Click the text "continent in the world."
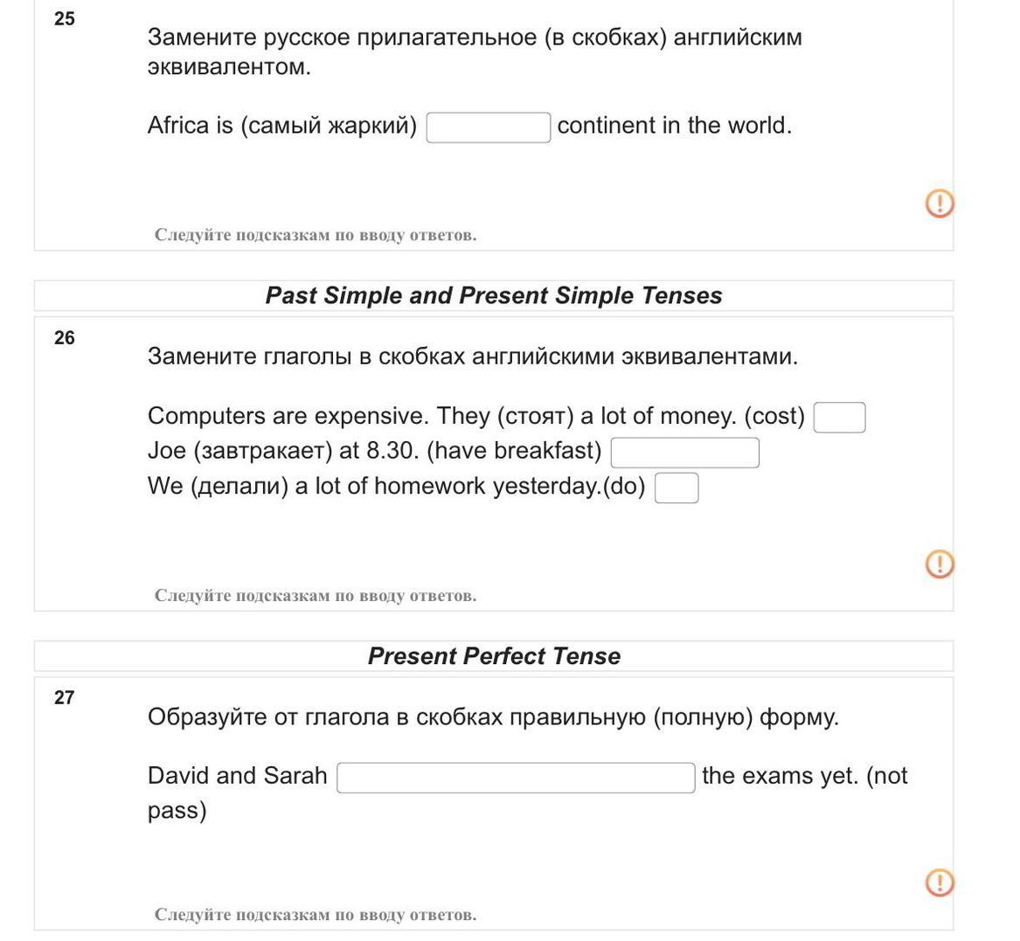This screenshot has height=941, width=1020. coord(674,126)
